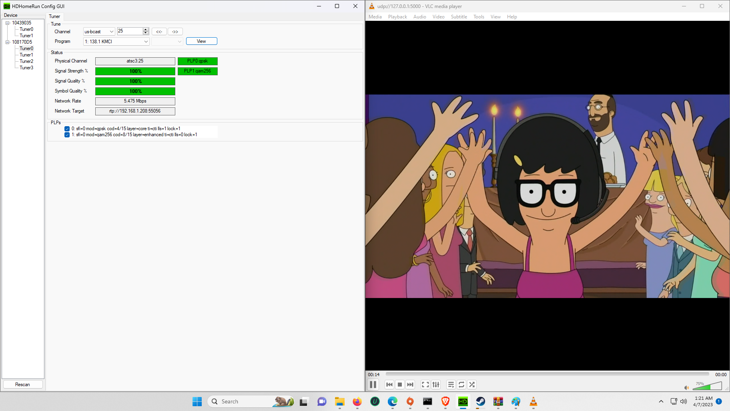The width and height of the screenshot is (730, 411).
Task: Toggle the VLC remaining time 00:00 label
Action: (721, 375)
